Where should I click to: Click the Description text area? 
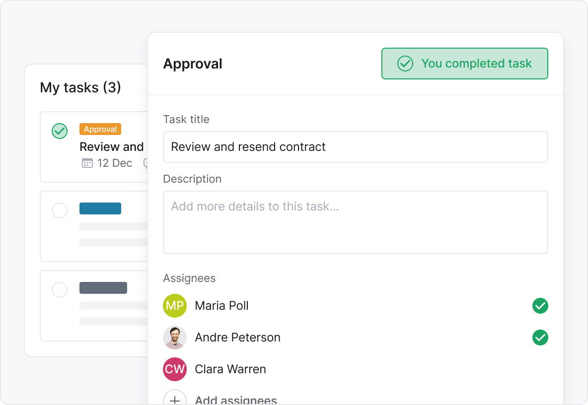(356, 222)
